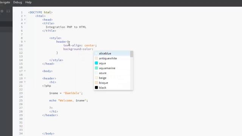
Task: Click the aquamarine color swatch
Action: click(x=96, y=68)
